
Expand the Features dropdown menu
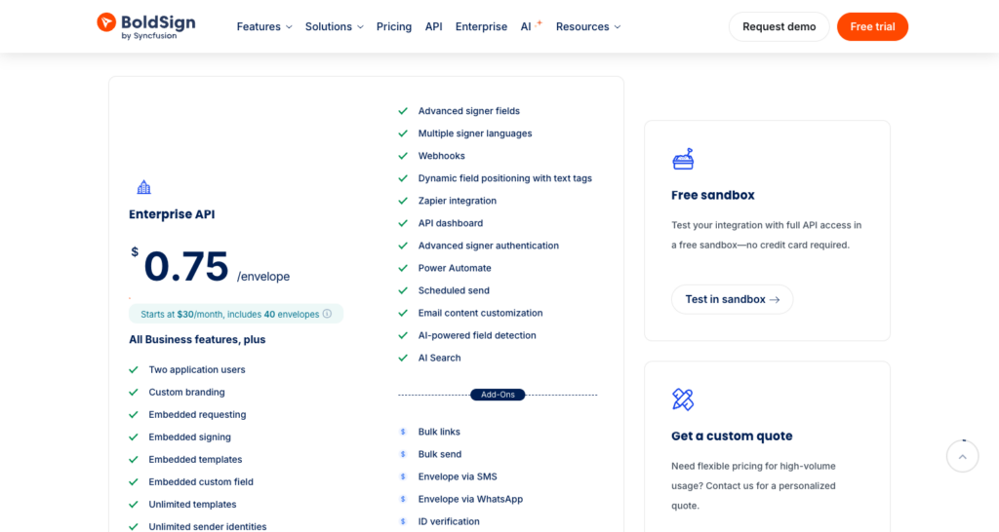pos(264,26)
